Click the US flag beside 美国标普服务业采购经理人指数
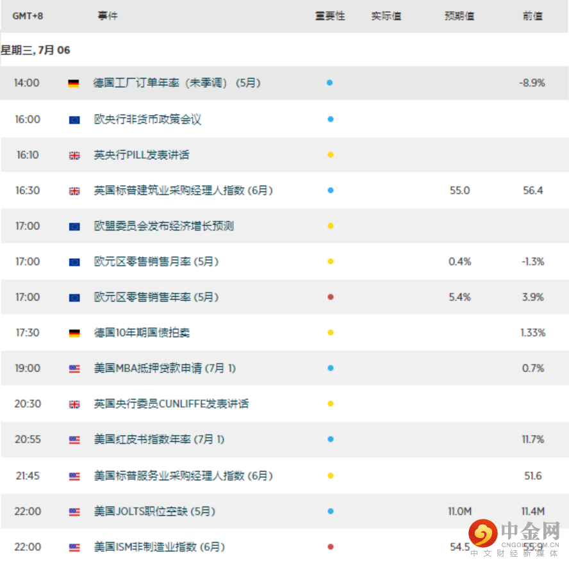This screenshot has width=569, height=565. (74, 477)
